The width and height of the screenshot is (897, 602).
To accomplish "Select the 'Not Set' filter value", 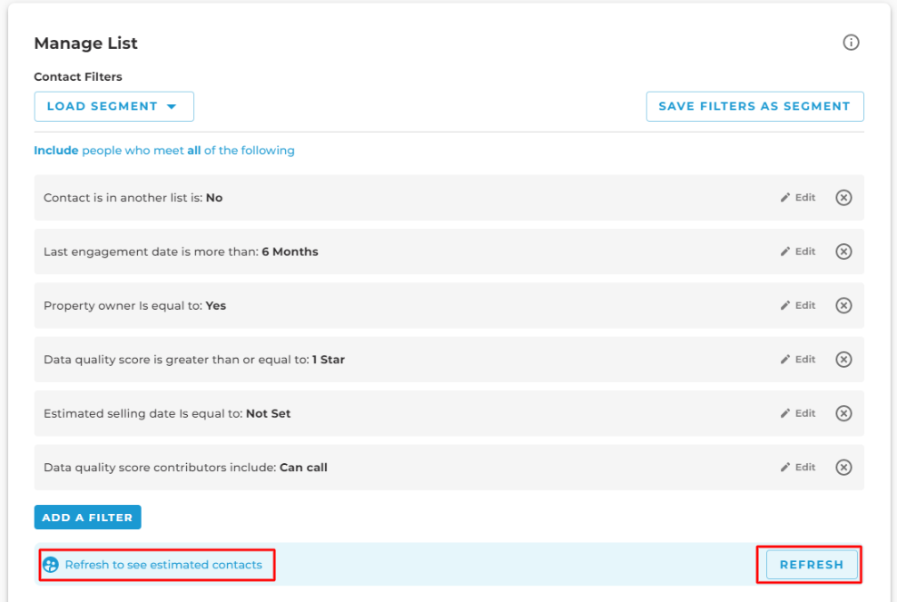I will (x=269, y=413).
